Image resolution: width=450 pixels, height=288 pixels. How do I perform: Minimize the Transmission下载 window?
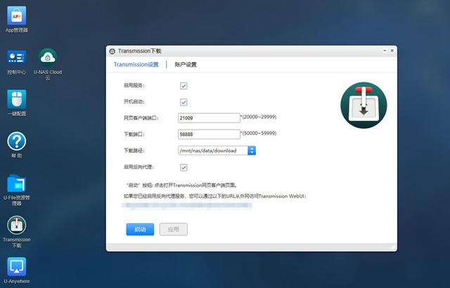[385, 51]
